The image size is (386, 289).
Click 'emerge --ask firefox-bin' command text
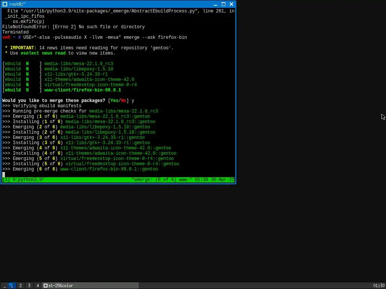[x=155, y=37]
